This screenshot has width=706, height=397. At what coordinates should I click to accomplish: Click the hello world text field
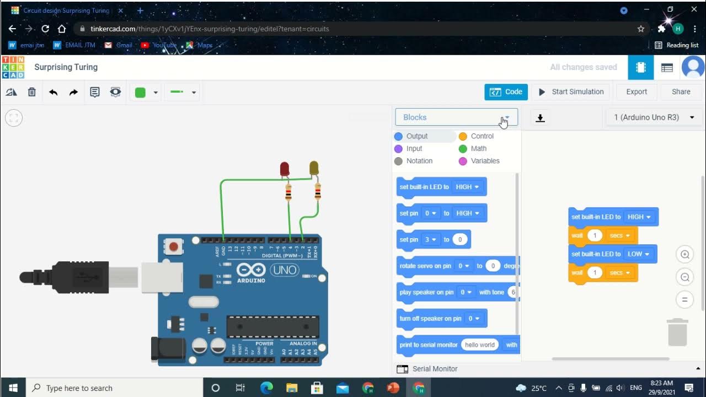pos(479,345)
